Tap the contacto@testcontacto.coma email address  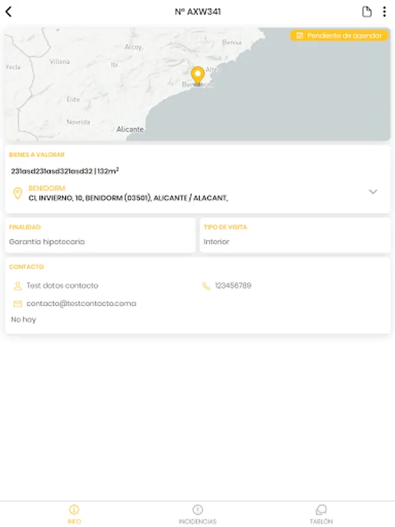coord(81,304)
